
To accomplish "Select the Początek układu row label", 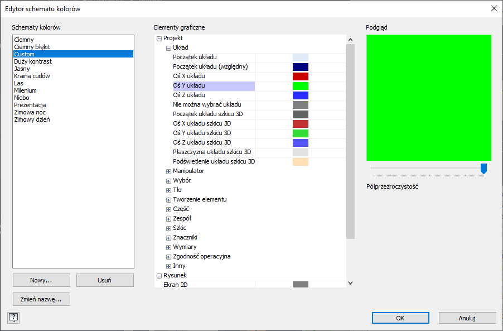I will tap(195, 57).
